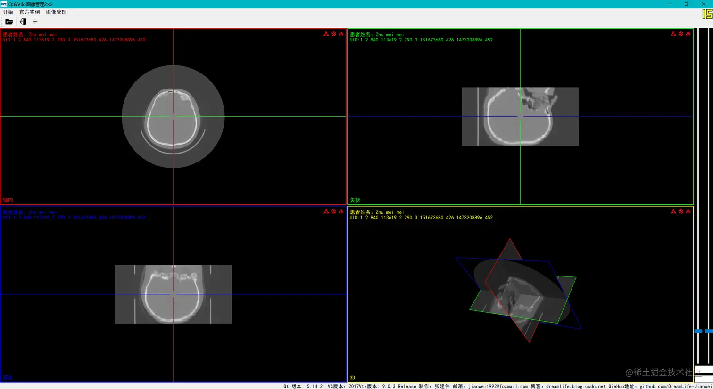Click the lower white input box under the sliders

click(x=704, y=379)
